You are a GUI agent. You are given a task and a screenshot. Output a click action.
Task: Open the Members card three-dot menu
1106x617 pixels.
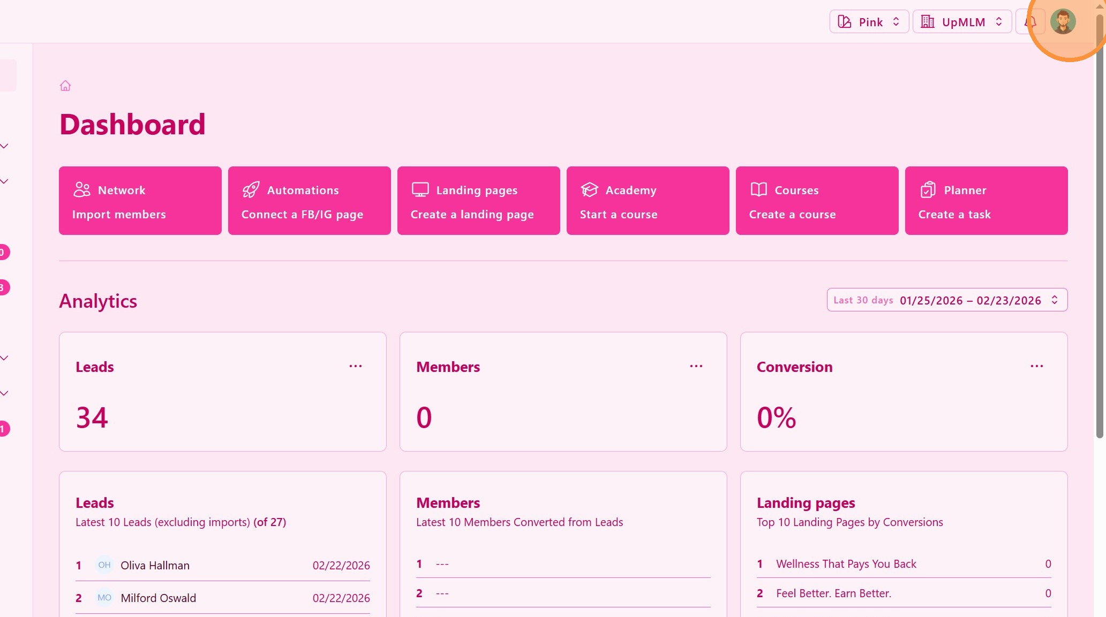696,367
